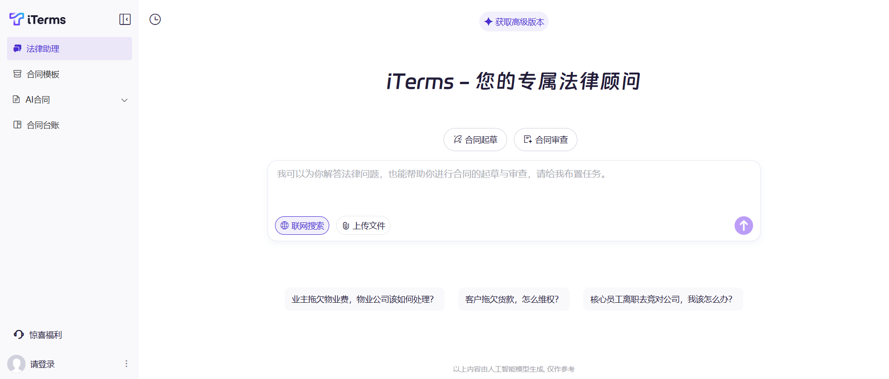Open the user avatar next to 请登录
889x379 pixels.
17,364
